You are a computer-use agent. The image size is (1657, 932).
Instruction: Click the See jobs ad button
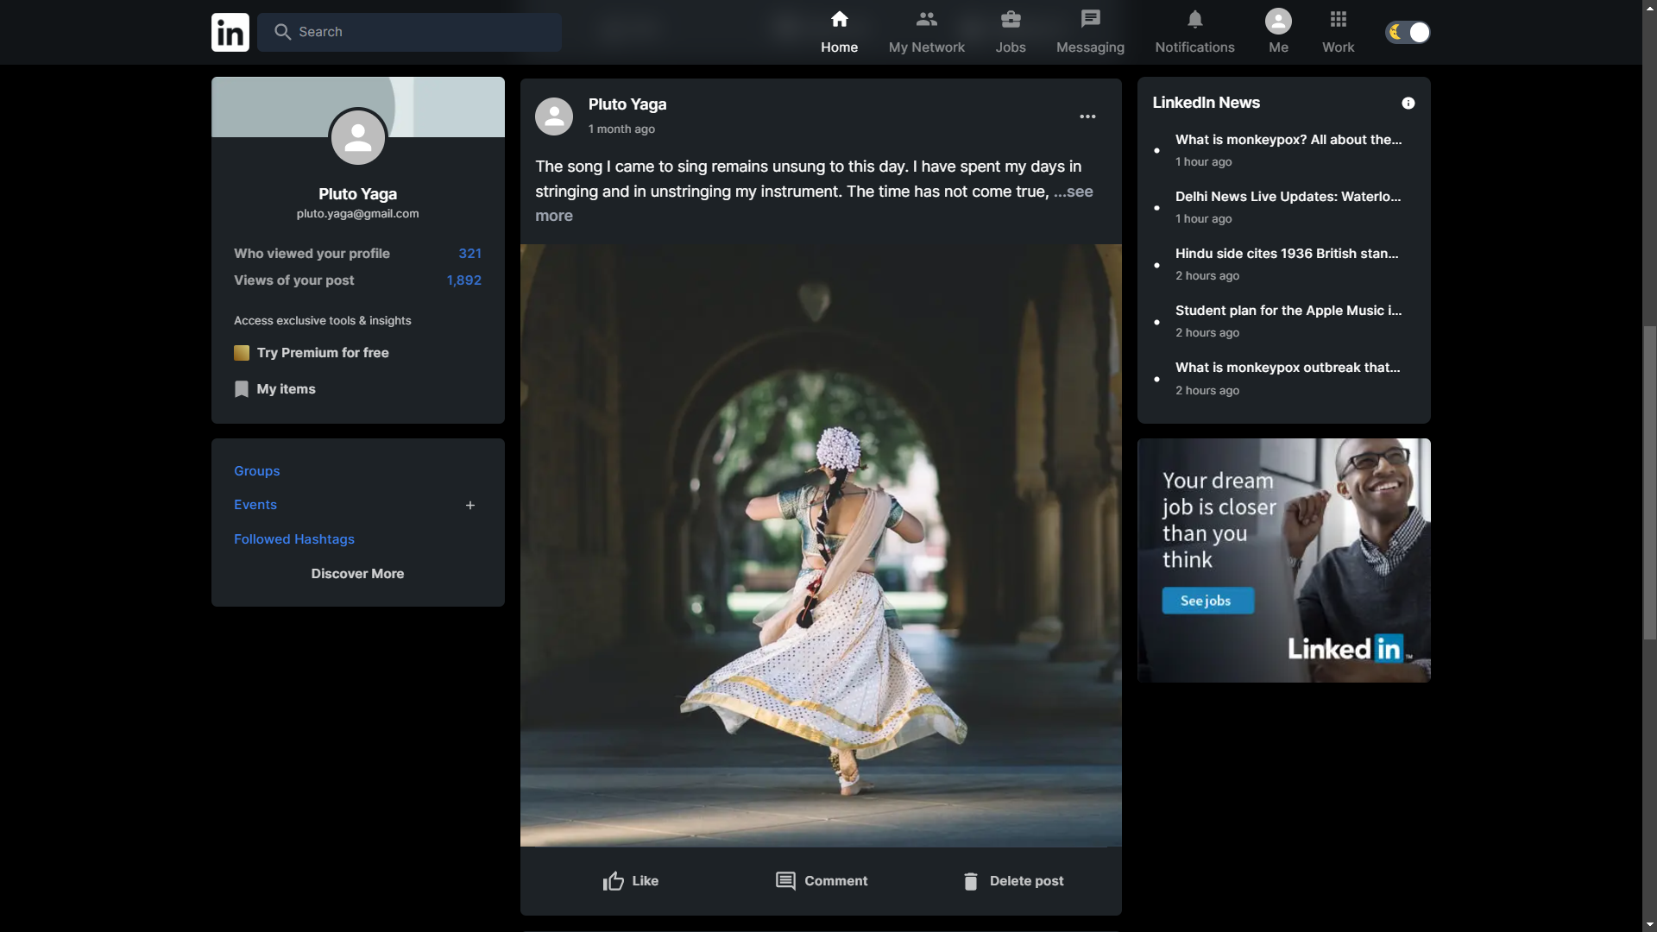tap(1207, 601)
